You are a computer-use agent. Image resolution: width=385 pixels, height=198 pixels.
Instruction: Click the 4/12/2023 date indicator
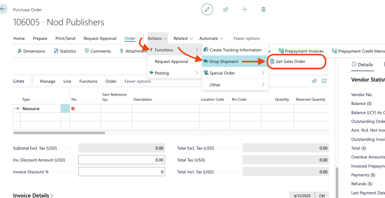coord(302,196)
